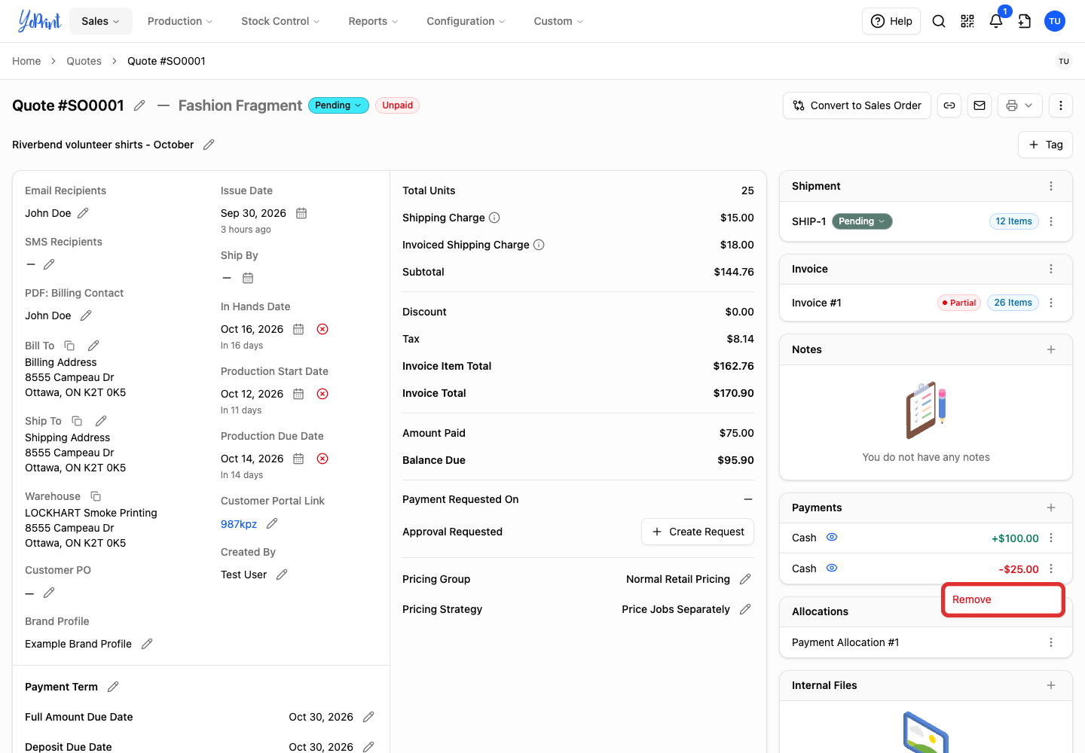
Task: Open the quote Pending status dropdown
Action: click(338, 105)
